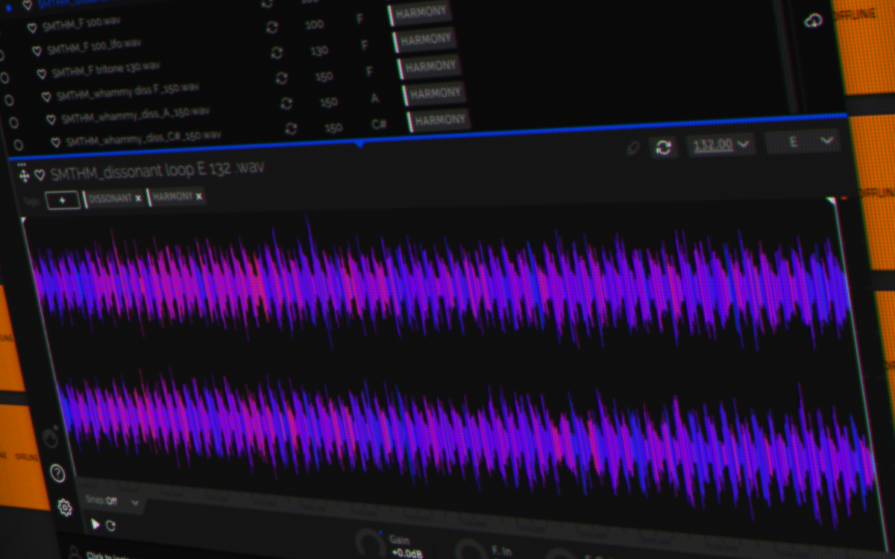Open the E key dropdown
Viewport: 895px width, 559px height.
803,141
